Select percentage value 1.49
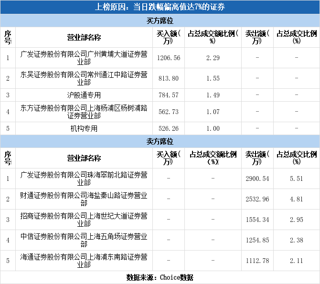Image resolution: width=320 pixels, height=284 pixels. tap(213, 95)
